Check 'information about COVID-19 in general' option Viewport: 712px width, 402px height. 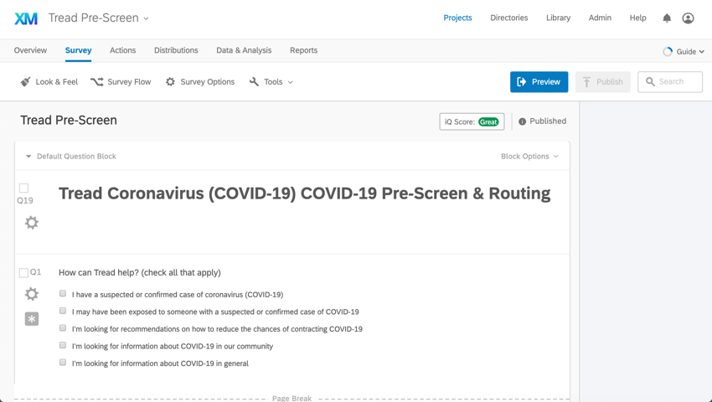[x=63, y=363]
